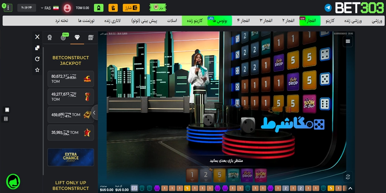Image resolution: width=386 pixels, height=193 pixels.
Task: Click the pause-like icon at left edge
Action: pyautogui.click(x=6, y=119)
